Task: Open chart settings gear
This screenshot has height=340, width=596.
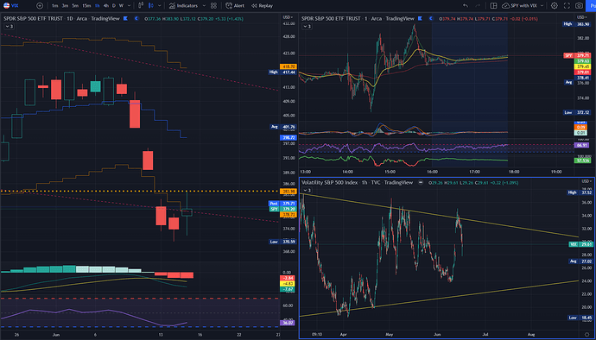Action: coord(555,6)
